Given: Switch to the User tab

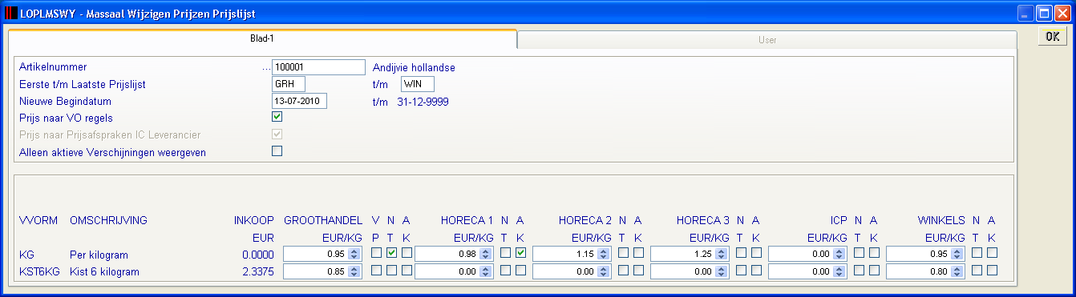Looking at the screenshot, I should pos(767,39).
